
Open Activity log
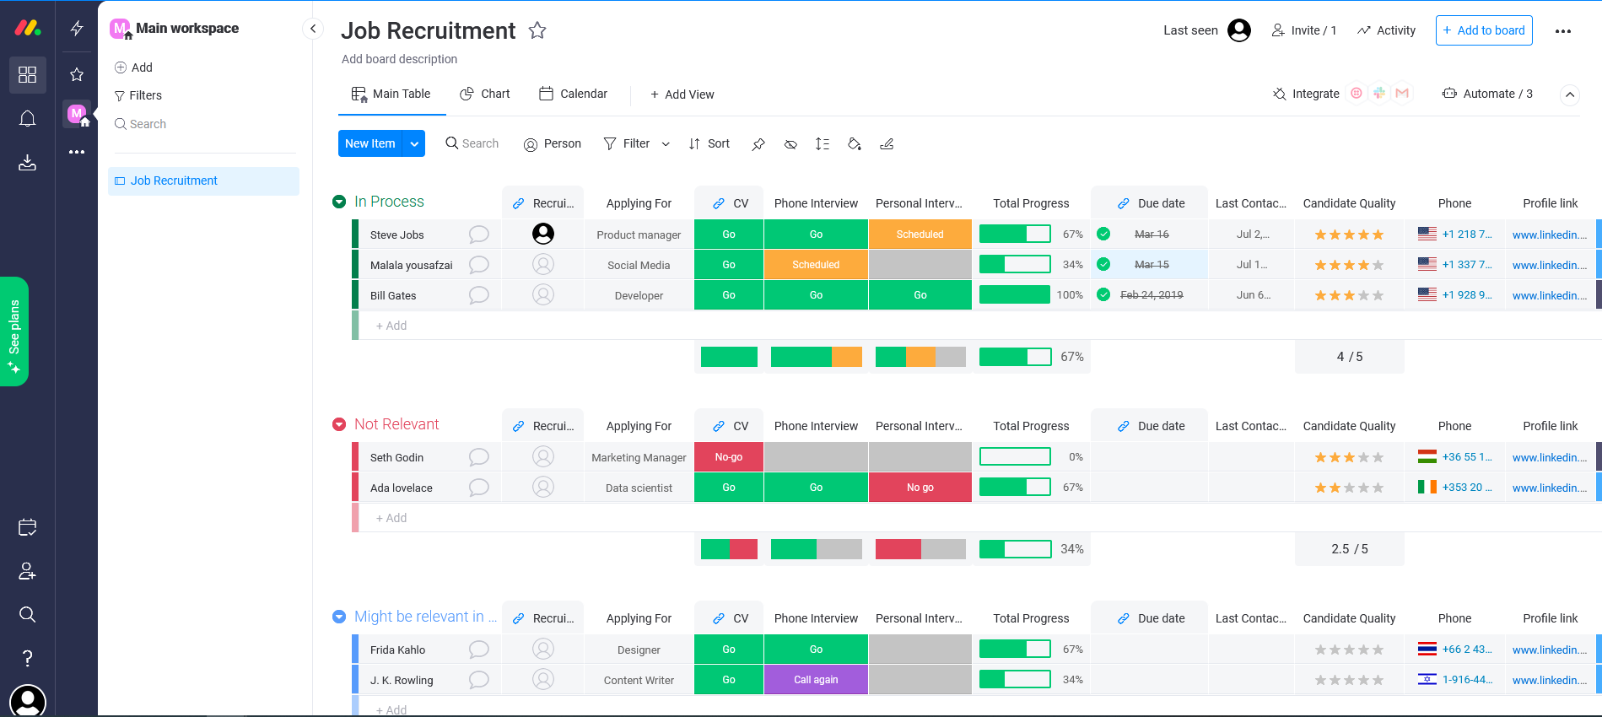1386,30
